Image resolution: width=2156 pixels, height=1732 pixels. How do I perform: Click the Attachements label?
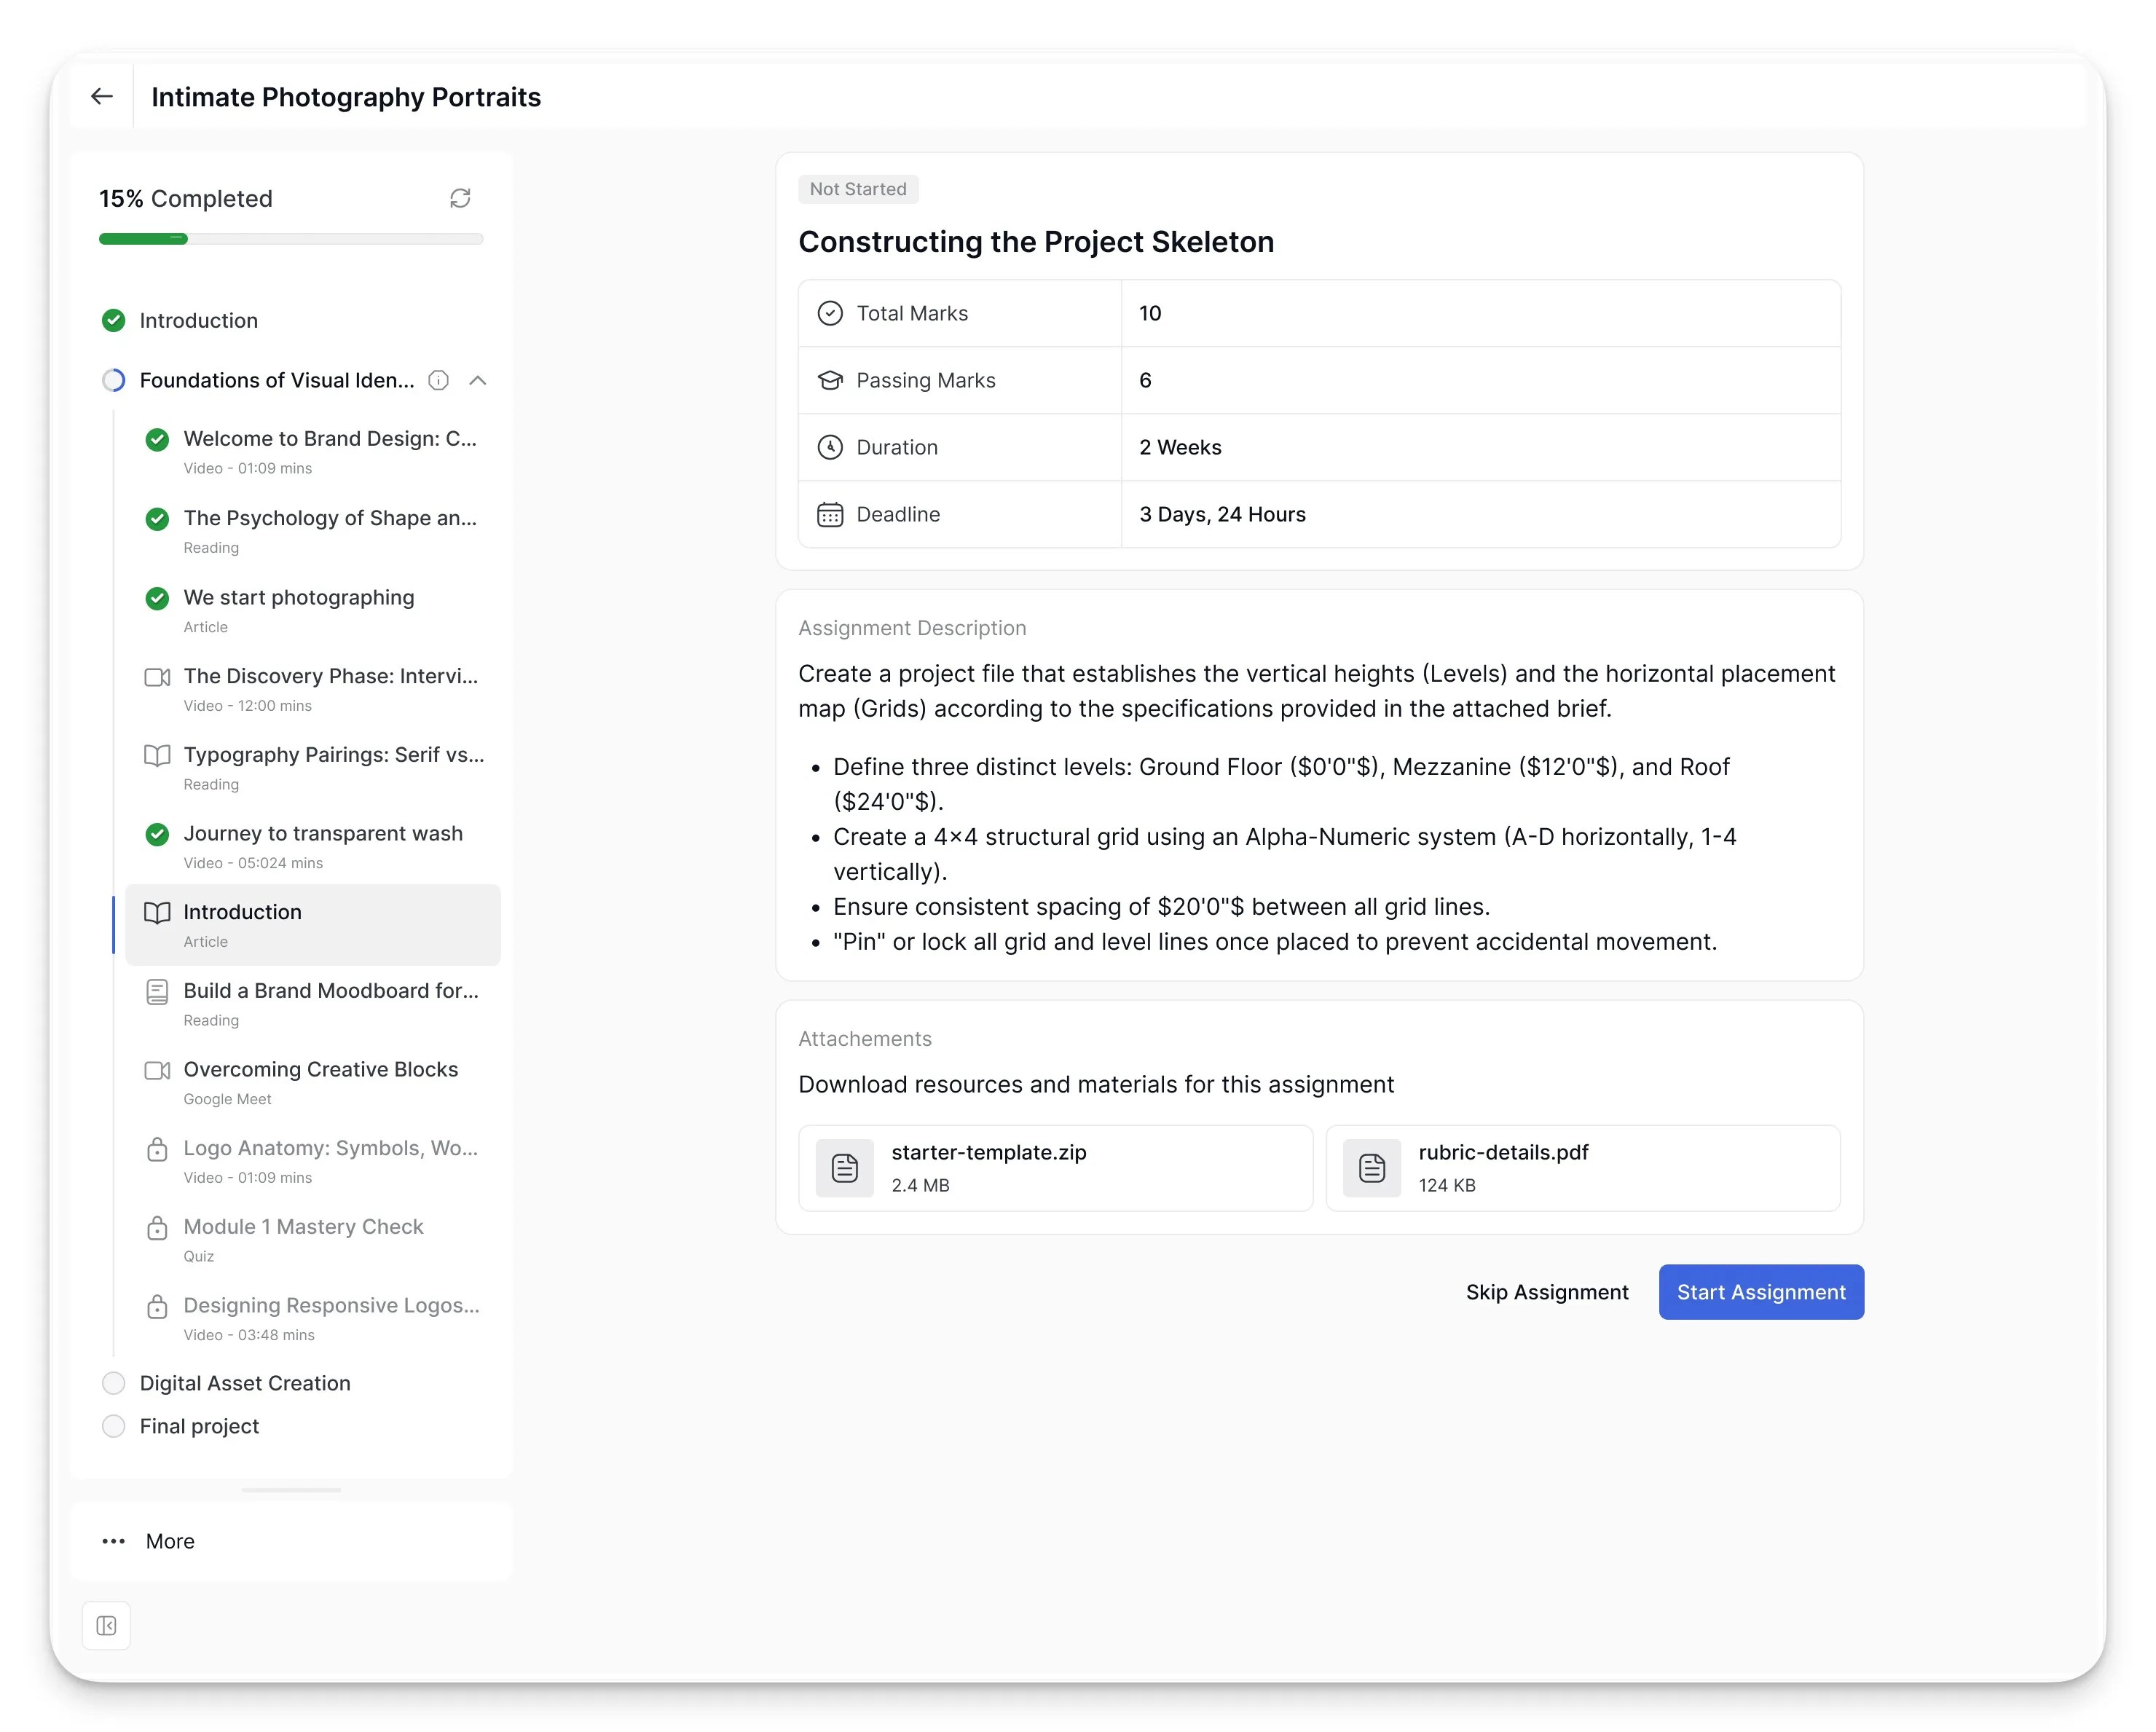[x=865, y=1039]
